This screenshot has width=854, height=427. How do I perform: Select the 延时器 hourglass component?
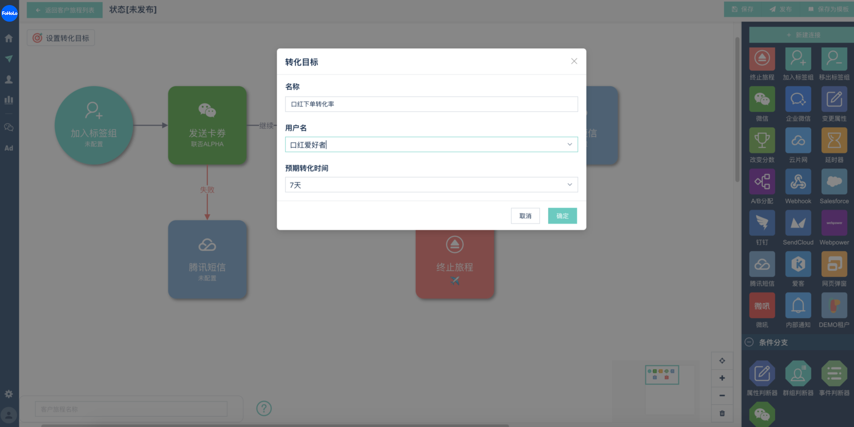(x=834, y=141)
